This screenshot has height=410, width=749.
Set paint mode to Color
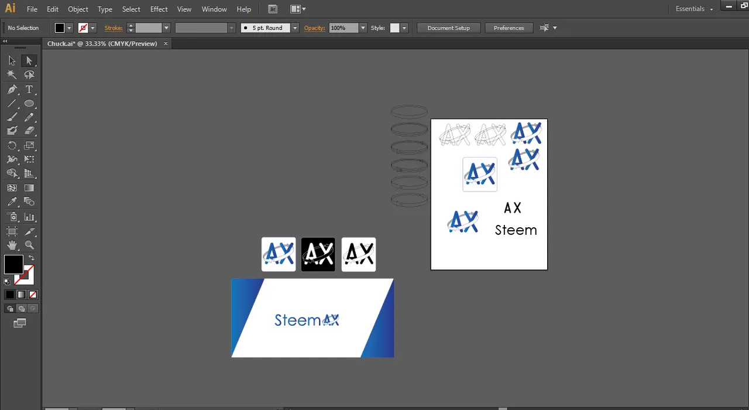coord(10,295)
